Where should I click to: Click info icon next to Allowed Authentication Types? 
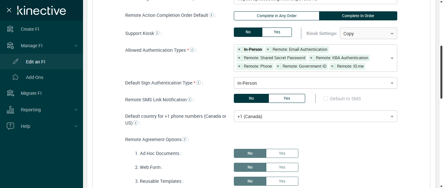click(x=192, y=50)
